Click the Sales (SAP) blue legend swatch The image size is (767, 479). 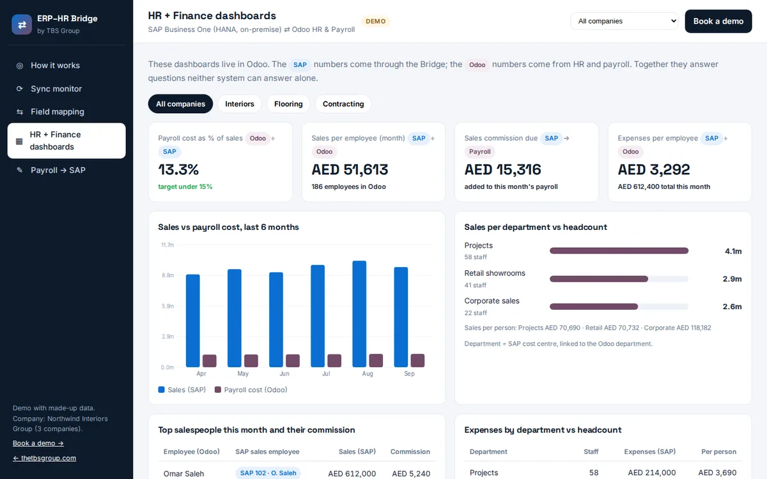pyautogui.click(x=162, y=390)
